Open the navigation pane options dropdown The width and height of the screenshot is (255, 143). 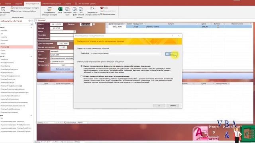coord(29,21)
